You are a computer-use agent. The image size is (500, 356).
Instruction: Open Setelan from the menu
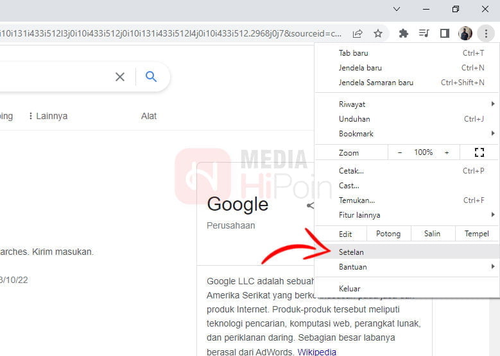click(x=407, y=252)
